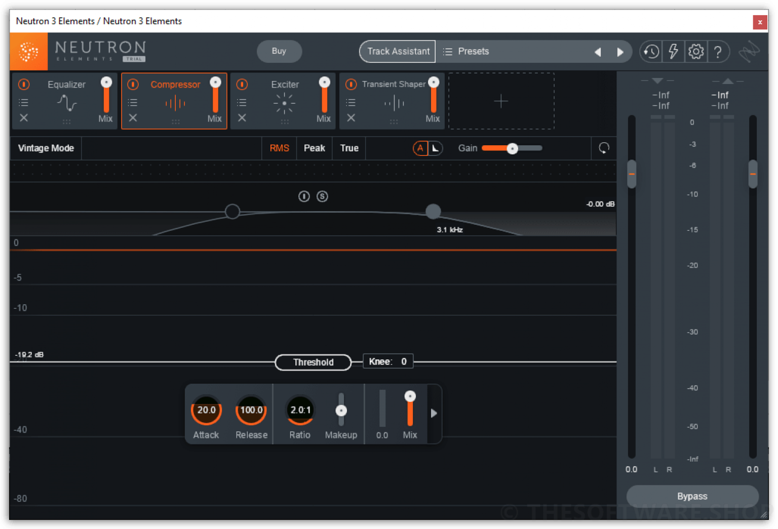Click the Makeup slider handle
Screen dimensions: 778x529
(341, 411)
